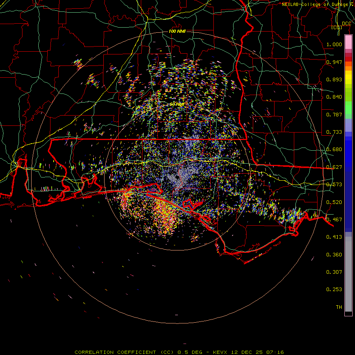This screenshot has width=355, height=355.
Task: Select the 0.253 legend value
Action: coord(334,290)
